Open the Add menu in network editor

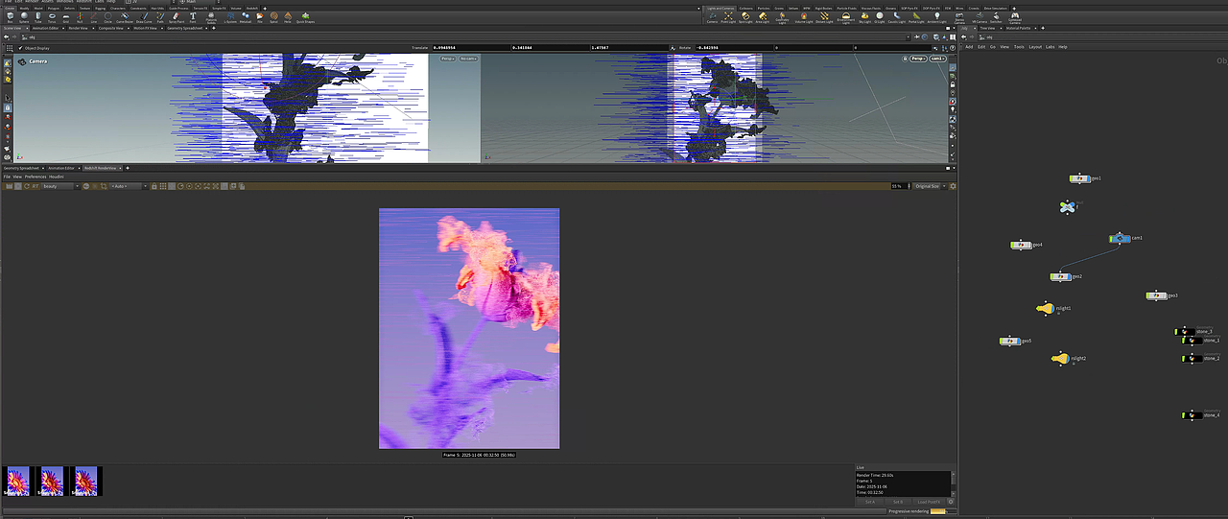[x=969, y=46]
